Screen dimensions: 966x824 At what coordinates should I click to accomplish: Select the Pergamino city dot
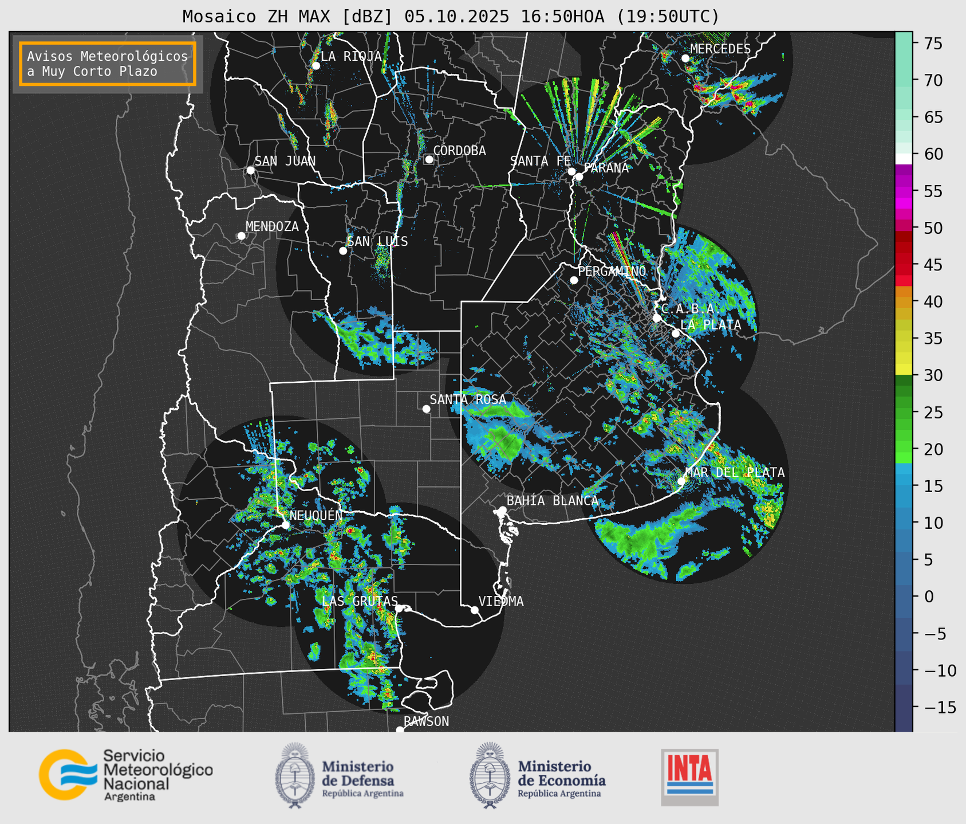coord(574,280)
